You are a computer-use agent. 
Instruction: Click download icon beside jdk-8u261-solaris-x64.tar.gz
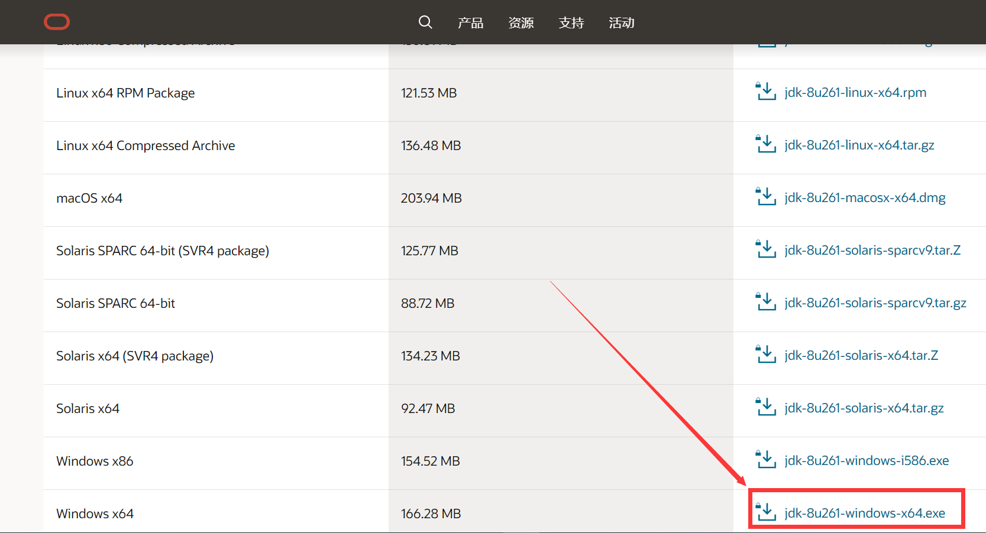[765, 407]
